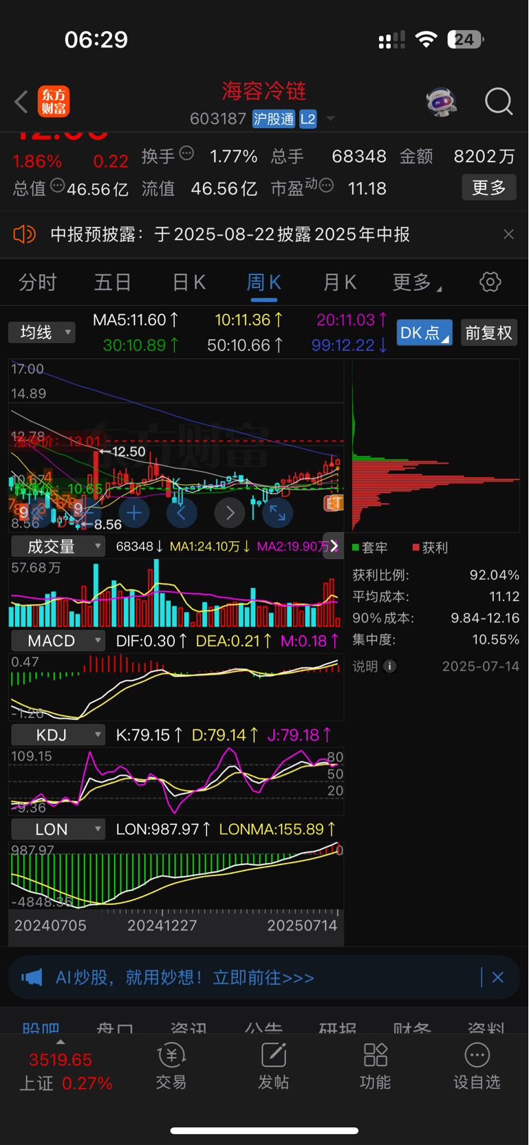This screenshot has height=1145, width=529.
Task: Go back with the left arrow
Action: point(21,102)
